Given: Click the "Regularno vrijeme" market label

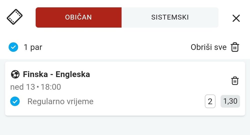Looking at the screenshot, I should 60,101.
